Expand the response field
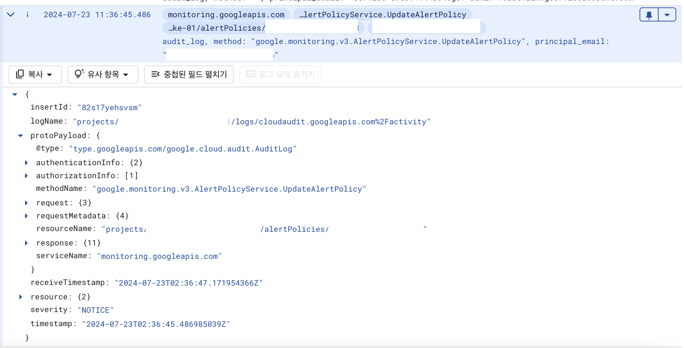This screenshot has width=684, height=348. coord(26,243)
